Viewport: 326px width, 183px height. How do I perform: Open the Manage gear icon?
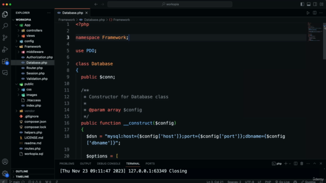(5, 173)
